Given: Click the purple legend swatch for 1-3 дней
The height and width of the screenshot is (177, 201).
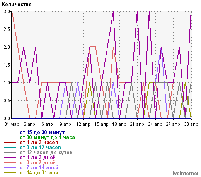Looking at the screenshot, I should (10, 157).
